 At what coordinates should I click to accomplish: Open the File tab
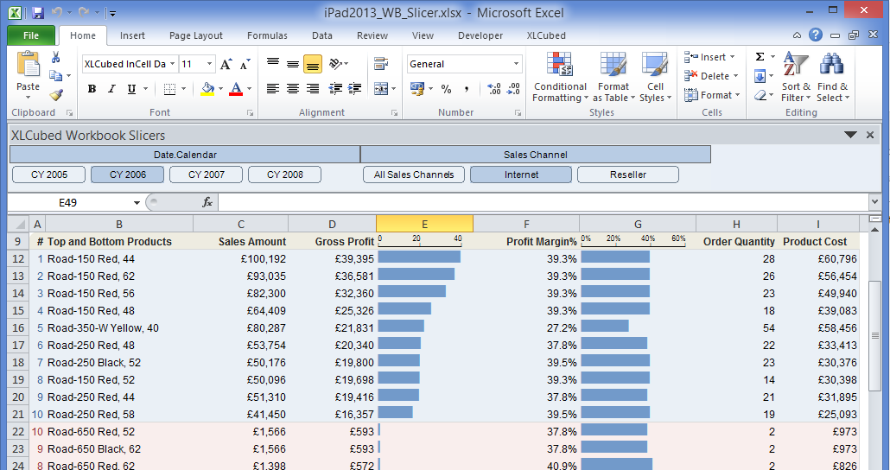click(31, 35)
